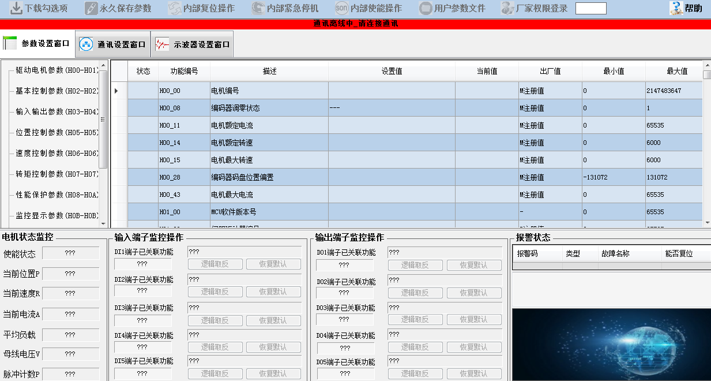Screen dimensions: 711x381
Task: Click the parameter tree scroll up arrow
Action: point(103,65)
